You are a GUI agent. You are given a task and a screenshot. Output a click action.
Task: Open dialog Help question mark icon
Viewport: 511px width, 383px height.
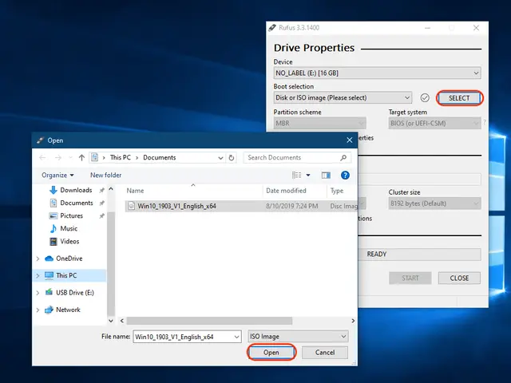click(x=345, y=176)
